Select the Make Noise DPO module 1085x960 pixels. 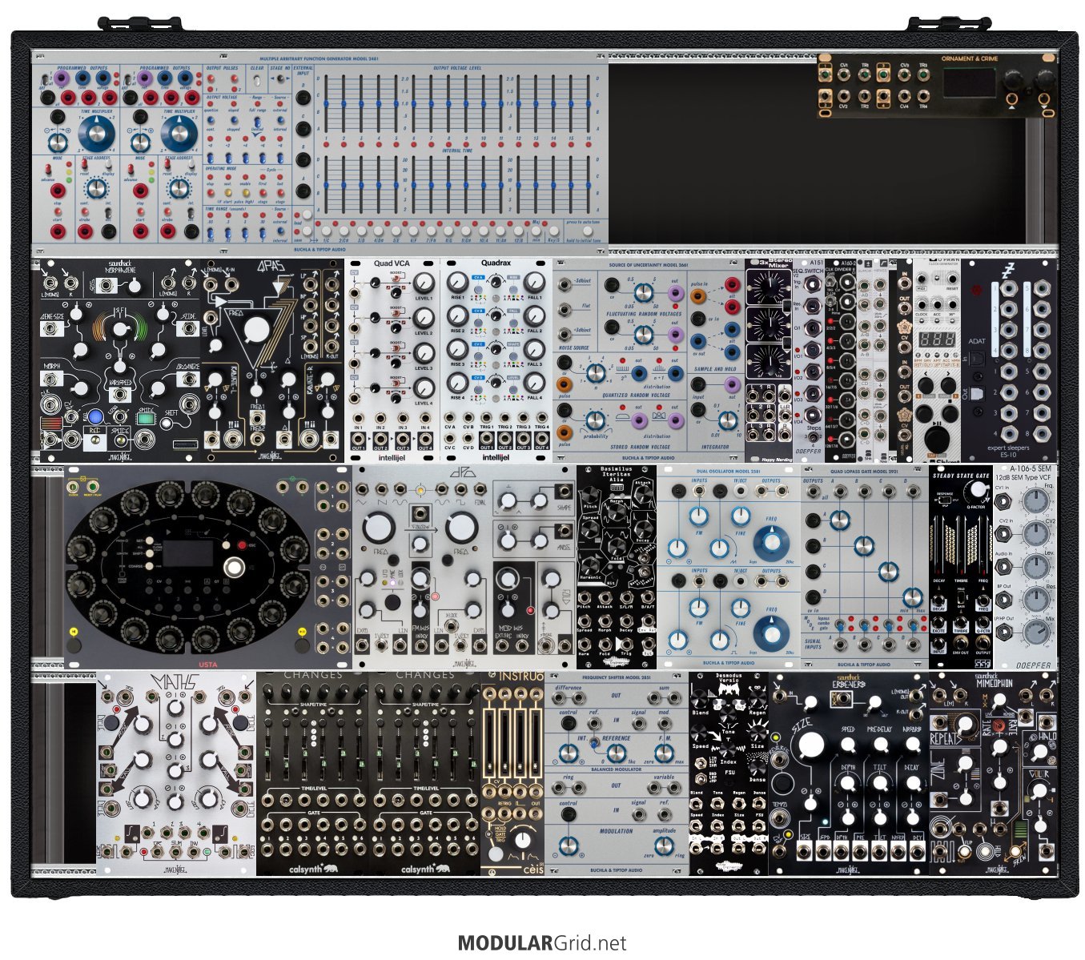464,568
